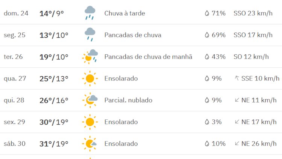
Task: Click the raindrop icon beside 43%
Action: (206, 57)
